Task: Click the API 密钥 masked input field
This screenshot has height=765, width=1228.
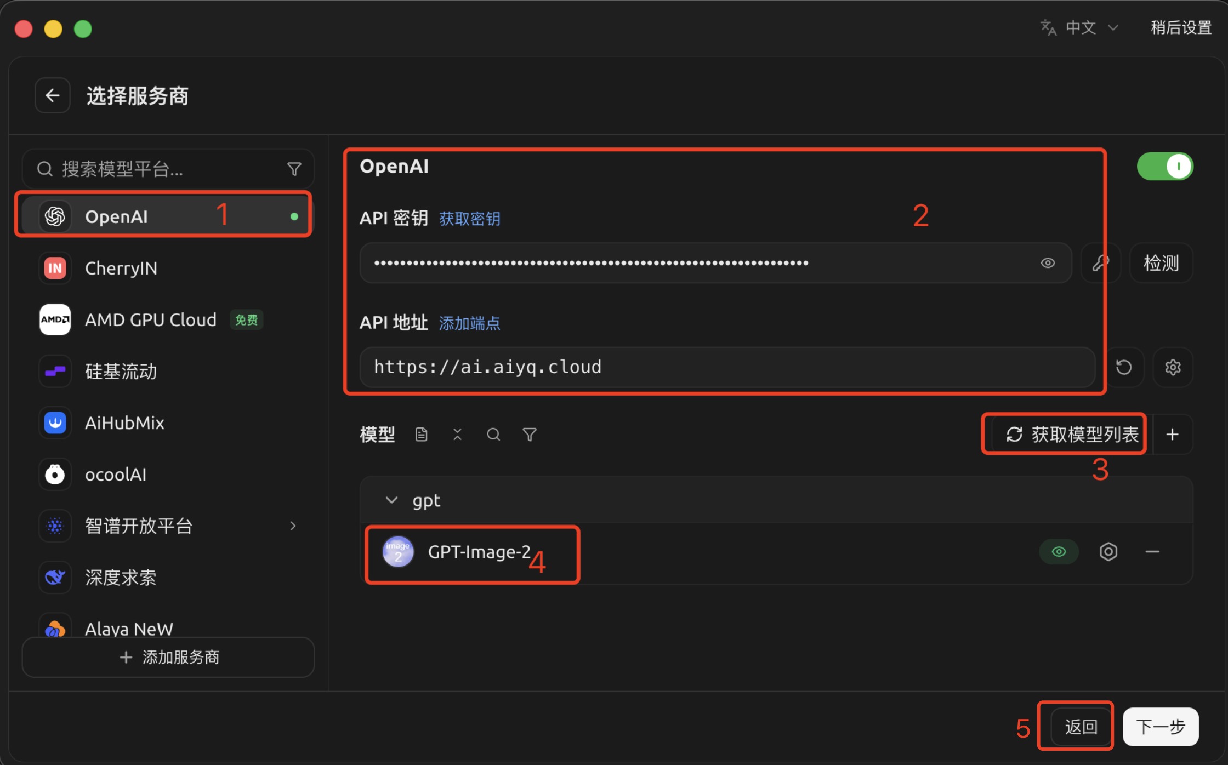Action: [x=715, y=263]
